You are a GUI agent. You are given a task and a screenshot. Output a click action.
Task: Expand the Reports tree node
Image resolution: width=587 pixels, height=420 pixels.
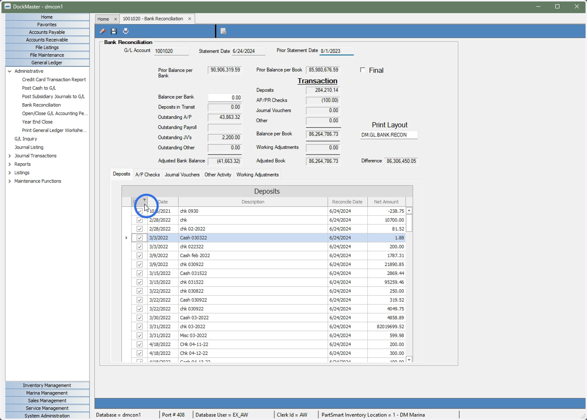coord(9,164)
